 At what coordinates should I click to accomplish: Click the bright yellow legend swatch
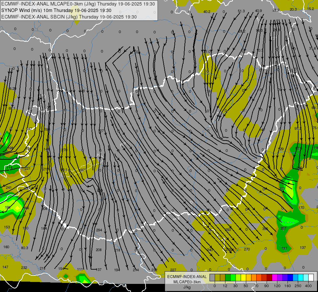pyautogui.click(x=243, y=277)
